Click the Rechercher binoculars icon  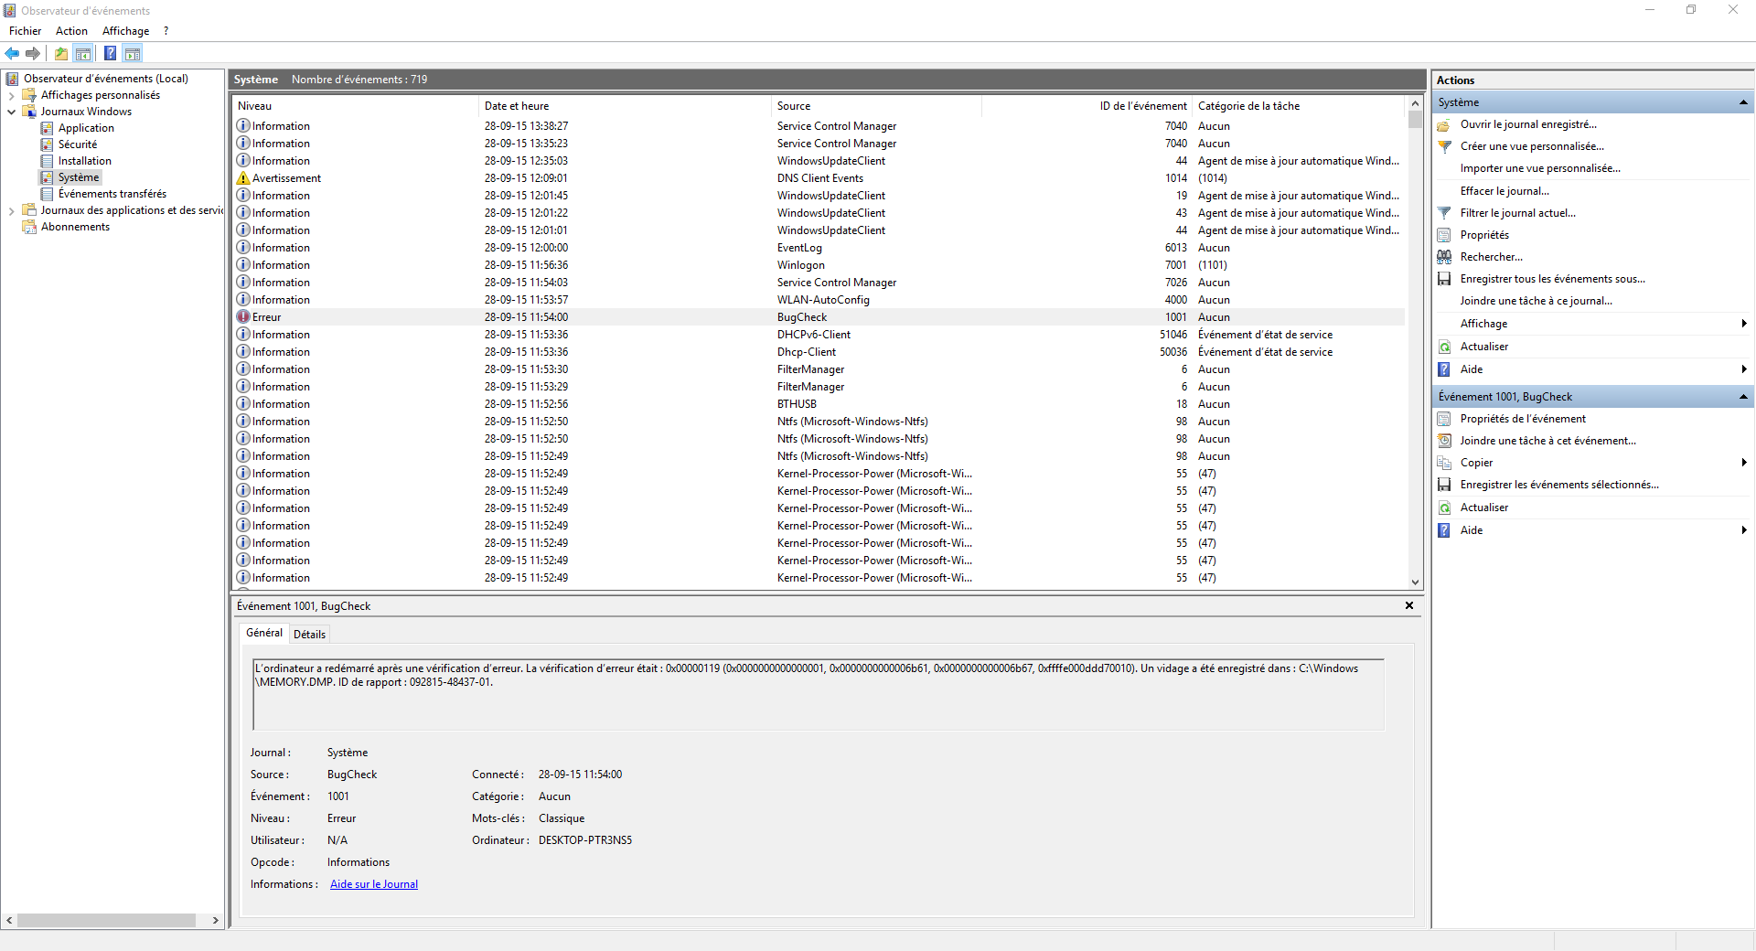point(1444,257)
